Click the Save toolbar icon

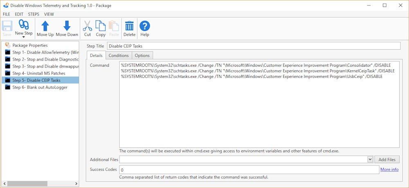pyautogui.click(x=7, y=26)
